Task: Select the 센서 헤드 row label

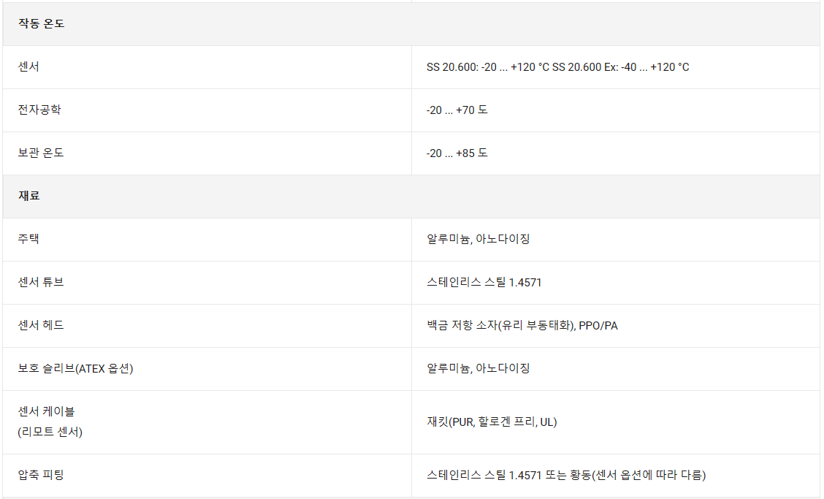Action: tap(41, 324)
